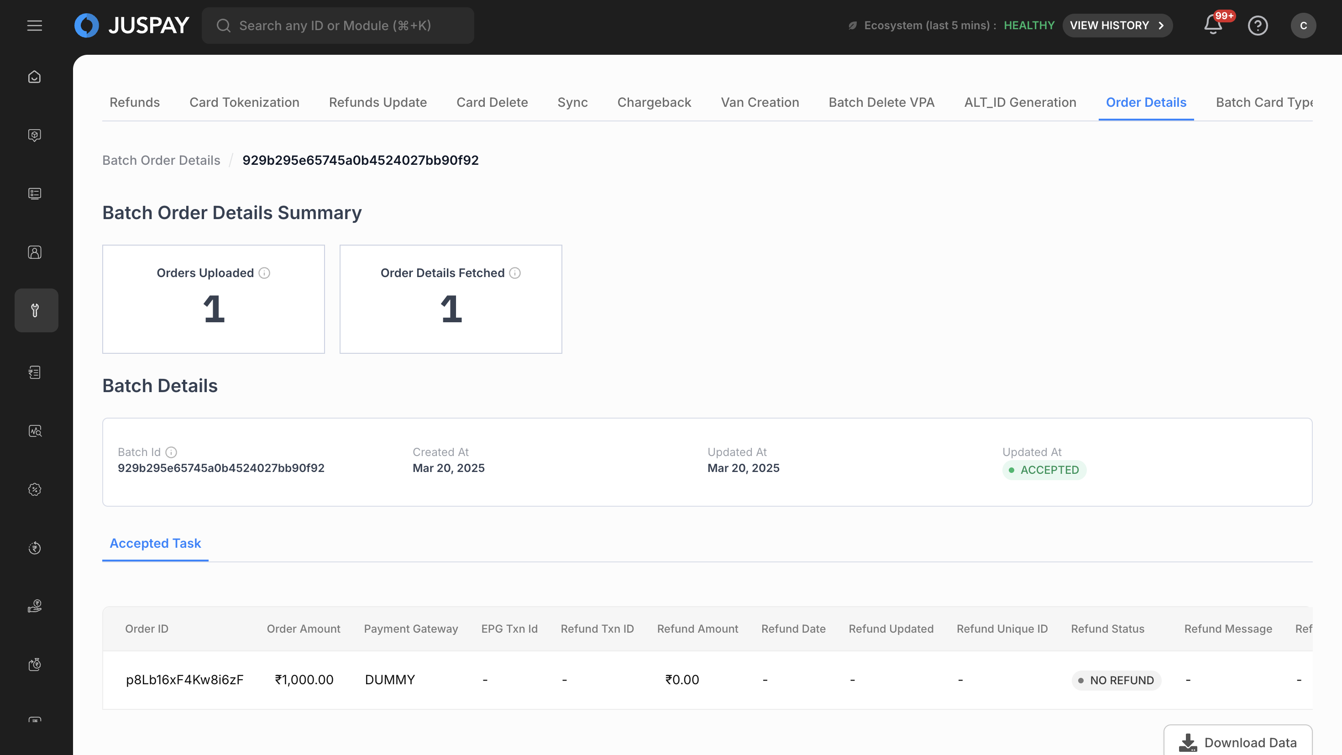Open the notifications bell
The image size is (1342, 755).
[x=1213, y=25]
